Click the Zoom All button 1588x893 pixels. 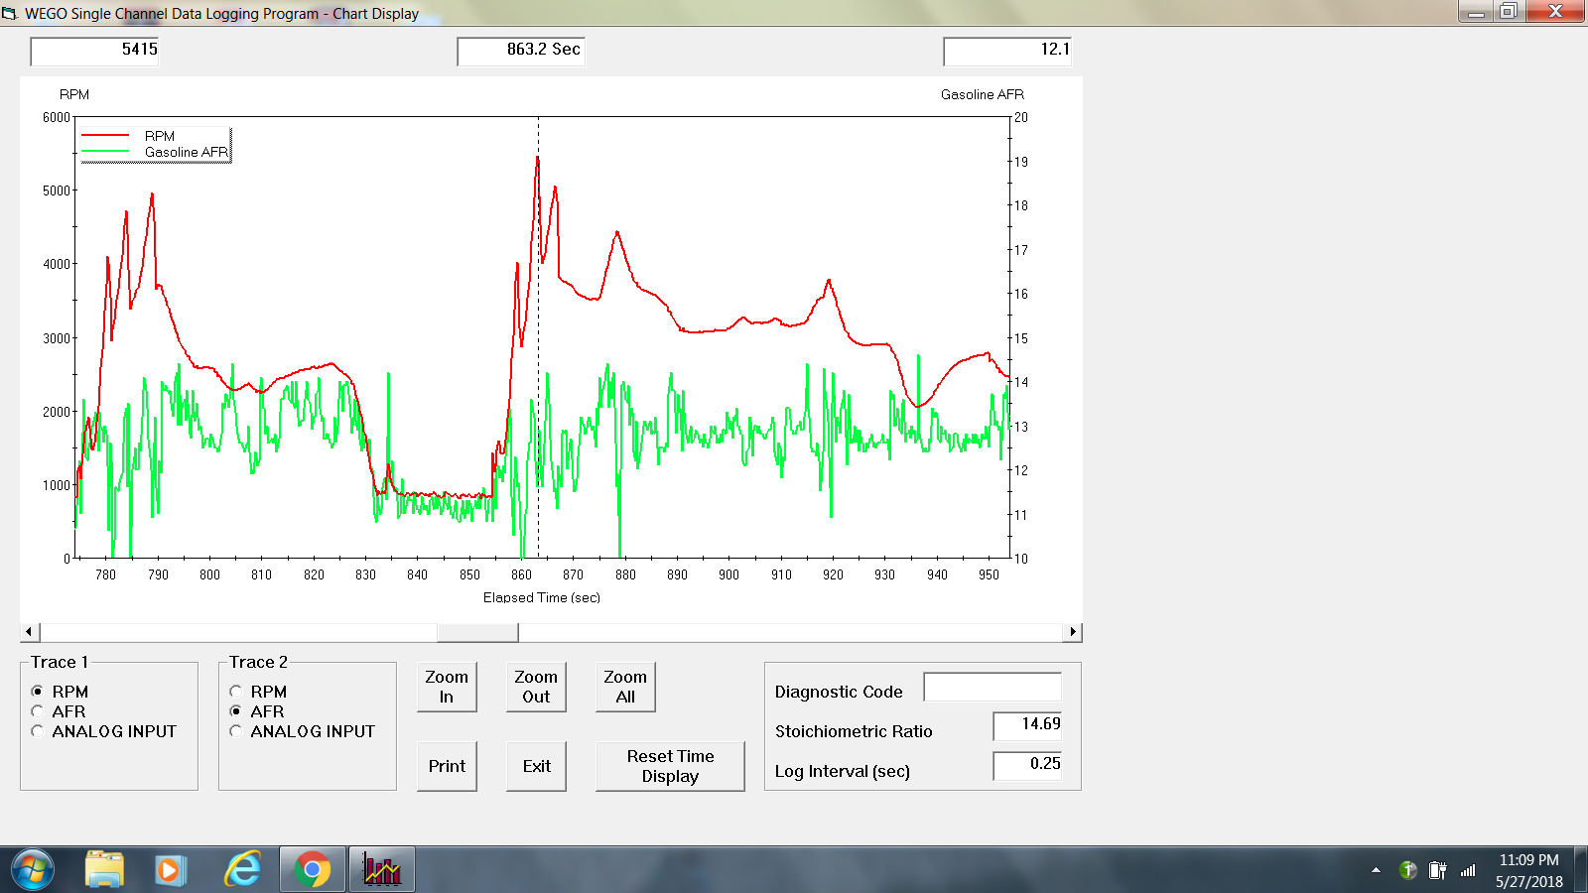[x=625, y=687]
